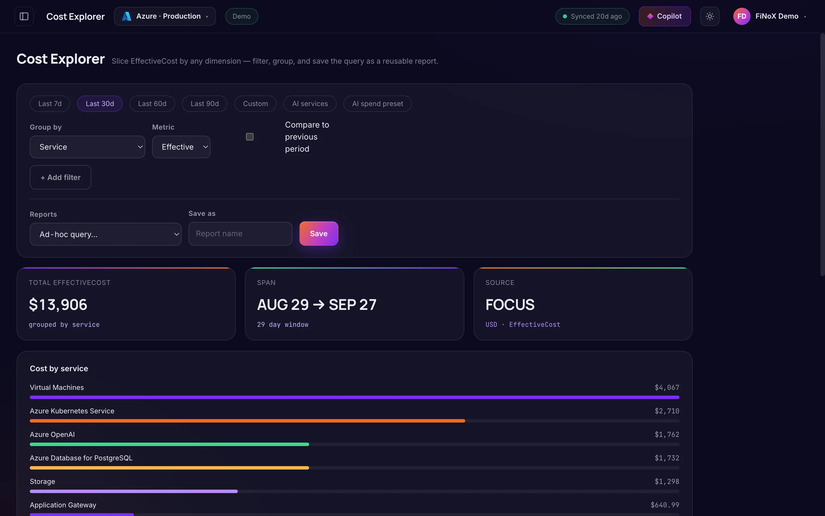Open the Copilot assistant
The width and height of the screenshot is (825, 516).
(x=665, y=16)
